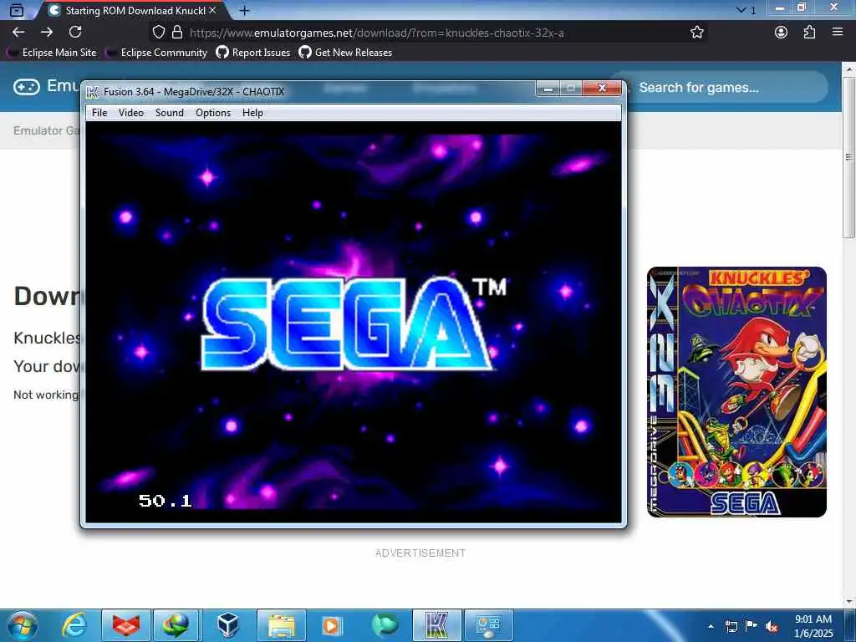Open the media player taskbar icon
The image size is (856, 642).
point(331,625)
